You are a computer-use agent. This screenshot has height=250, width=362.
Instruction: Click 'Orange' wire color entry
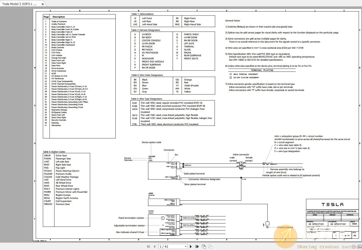[x=188, y=80]
